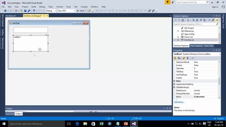This screenshot has height=127, width=226.
Task: Switch to the Team Explorer tab
Action: [x=196, y=46]
